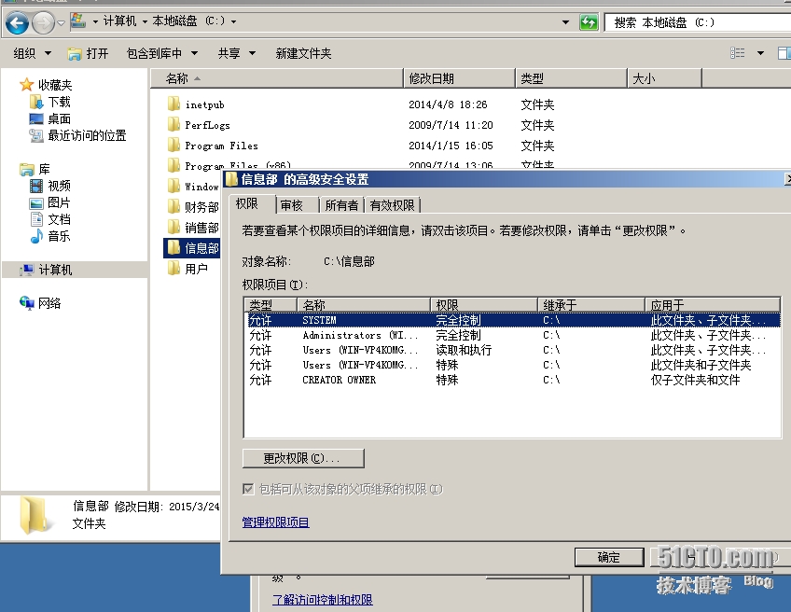Image resolution: width=791 pixels, height=612 pixels.
Task: Open 最近访问的位置 in sidebar
Action: [x=86, y=135]
